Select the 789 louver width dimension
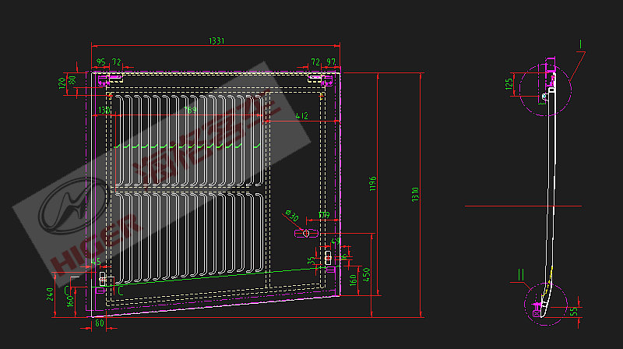Viewport: 623px width, 349px height. click(x=189, y=111)
